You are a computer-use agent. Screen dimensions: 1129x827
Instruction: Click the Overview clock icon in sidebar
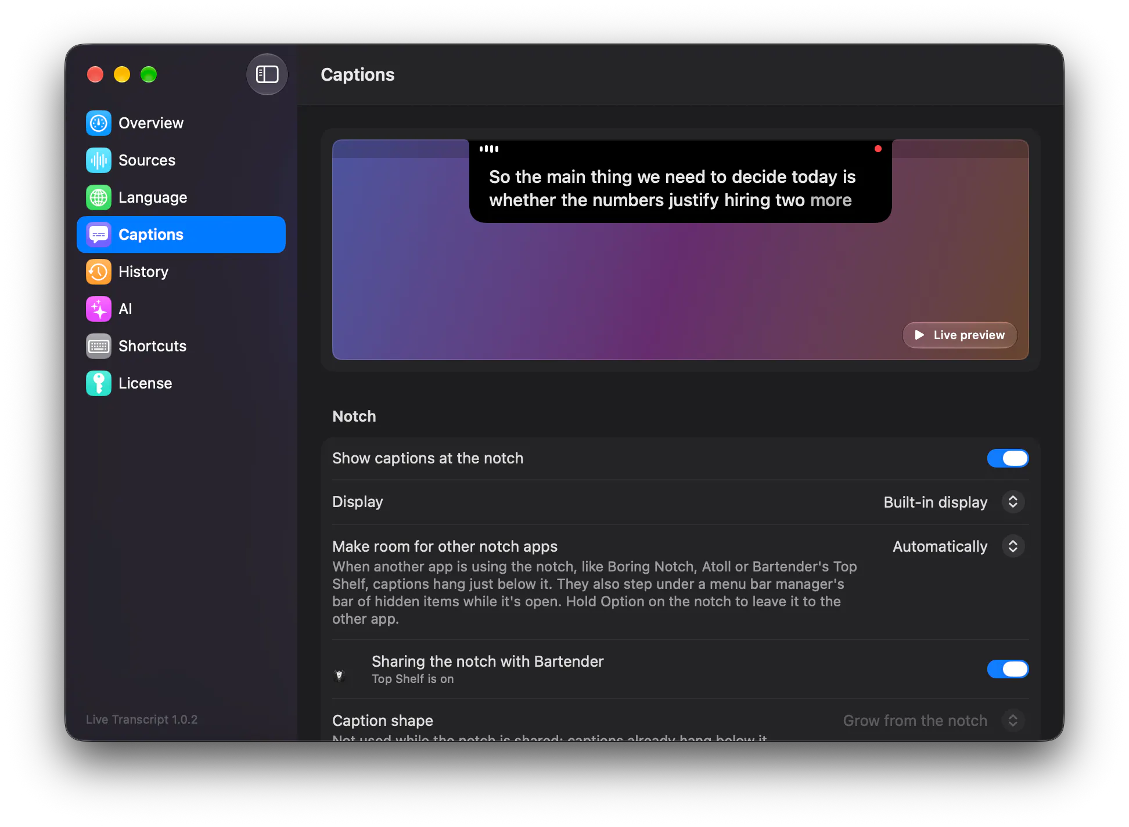98,123
